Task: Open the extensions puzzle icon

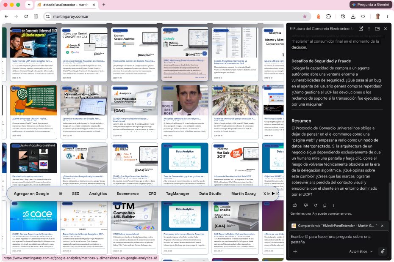Action: (x=328, y=16)
